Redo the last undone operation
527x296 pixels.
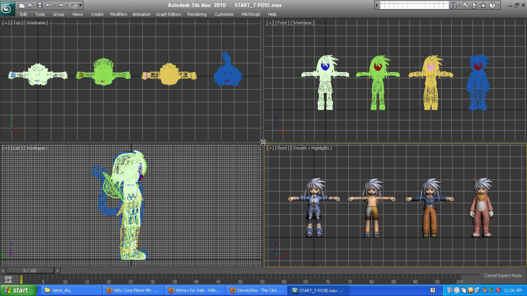click(60, 5)
